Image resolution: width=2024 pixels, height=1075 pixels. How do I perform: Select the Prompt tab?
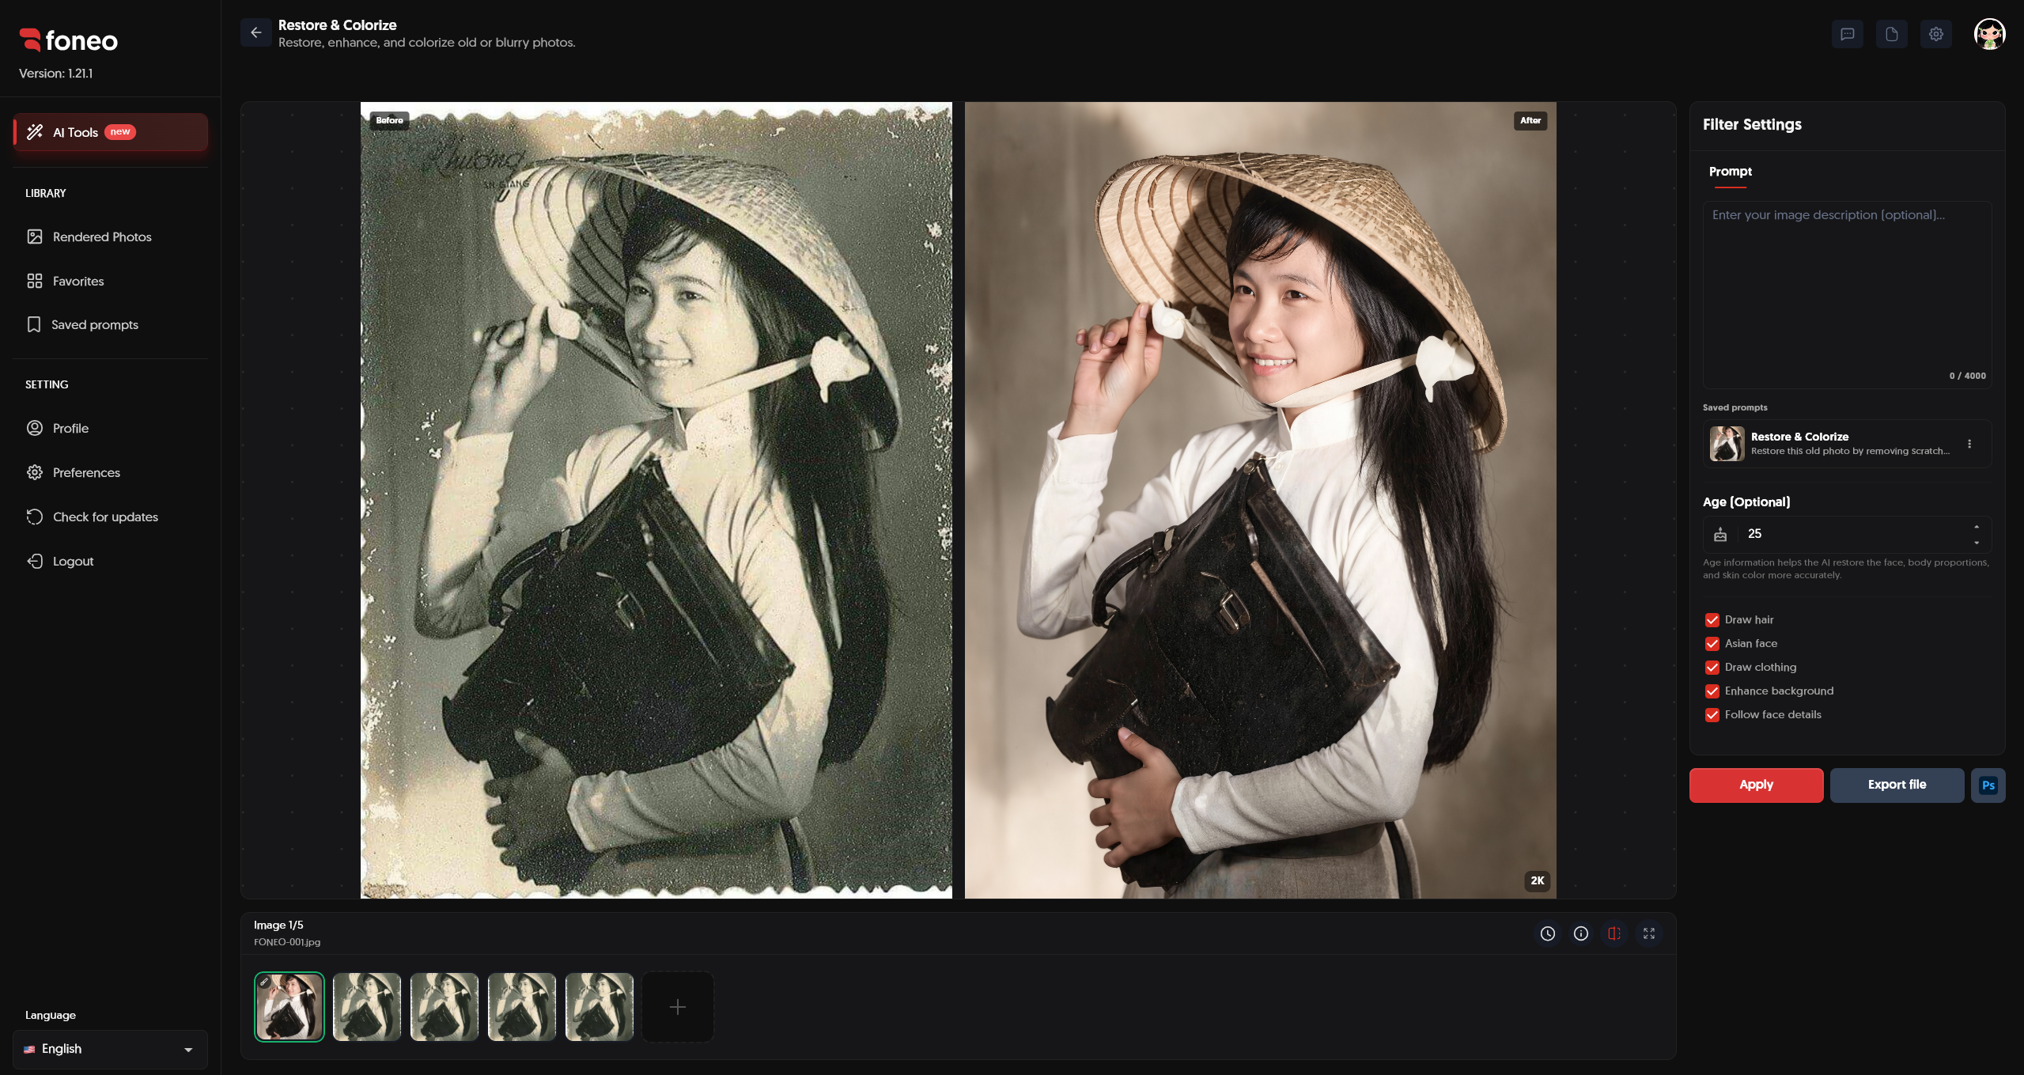(x=1730, y=172)
